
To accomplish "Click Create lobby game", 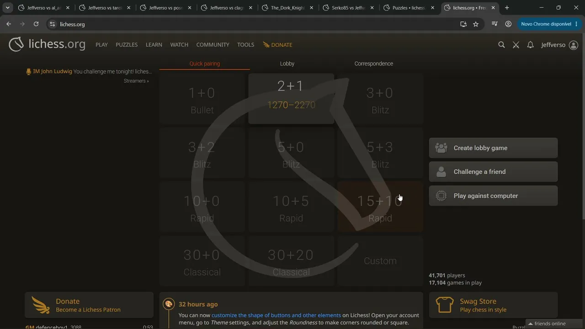I will pyautogui.click(x=493, y=148).
